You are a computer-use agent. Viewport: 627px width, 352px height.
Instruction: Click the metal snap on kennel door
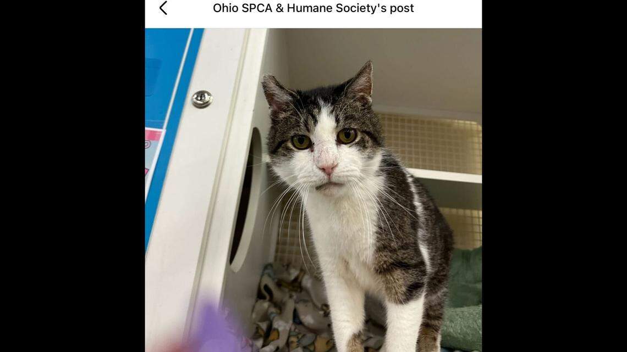202,99
